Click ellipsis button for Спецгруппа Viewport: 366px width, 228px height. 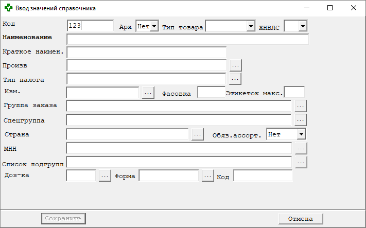pyautogui.click(x=301, y=119)
